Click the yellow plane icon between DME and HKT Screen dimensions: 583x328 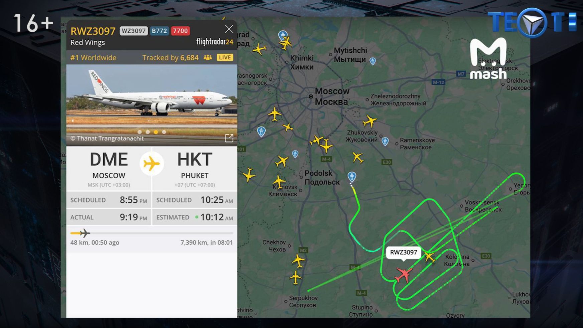click(152, 163)
